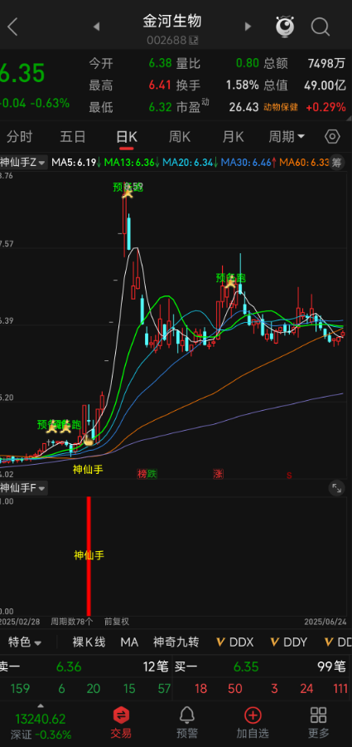Tap the 买一 price 6.35
This screenshot has width=352, height=747.
point(246,667)
